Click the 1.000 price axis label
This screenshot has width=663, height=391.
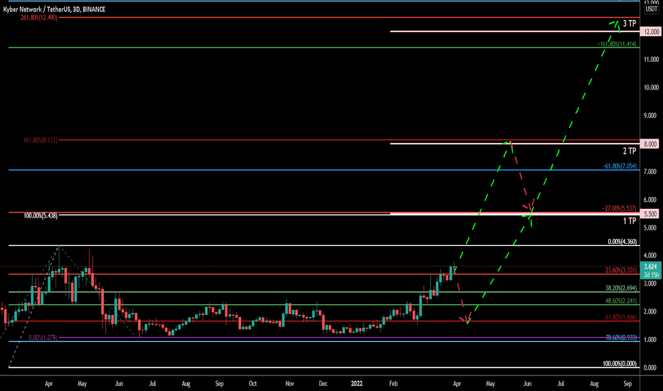click(x=651, y=339)
